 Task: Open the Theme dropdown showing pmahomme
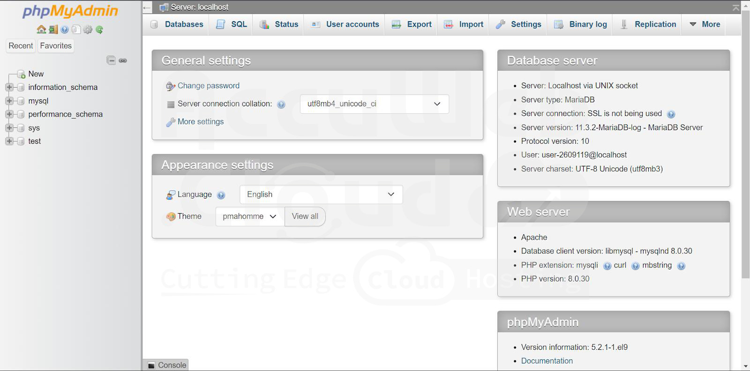coord(249,216)
